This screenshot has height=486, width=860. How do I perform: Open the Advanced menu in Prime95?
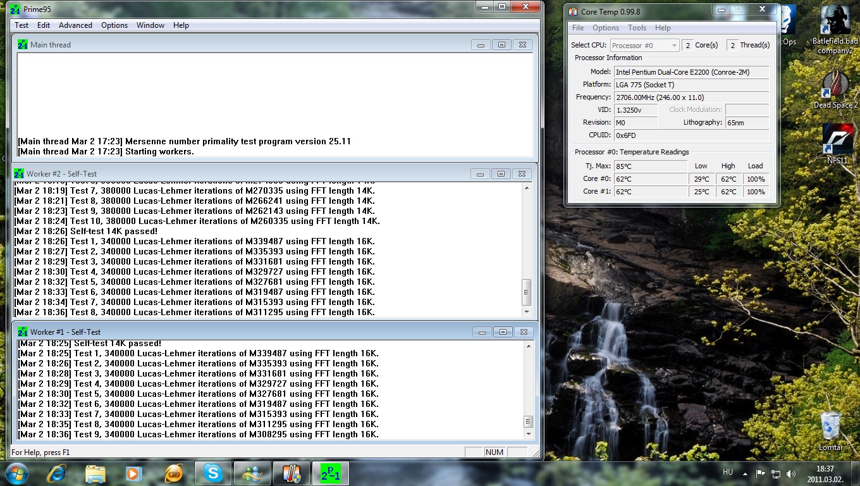tap(75, 25)
